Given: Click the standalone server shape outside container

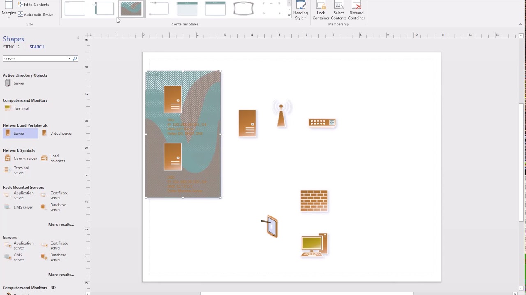Looking at the screenshot, I should click(x=247, y=123).
